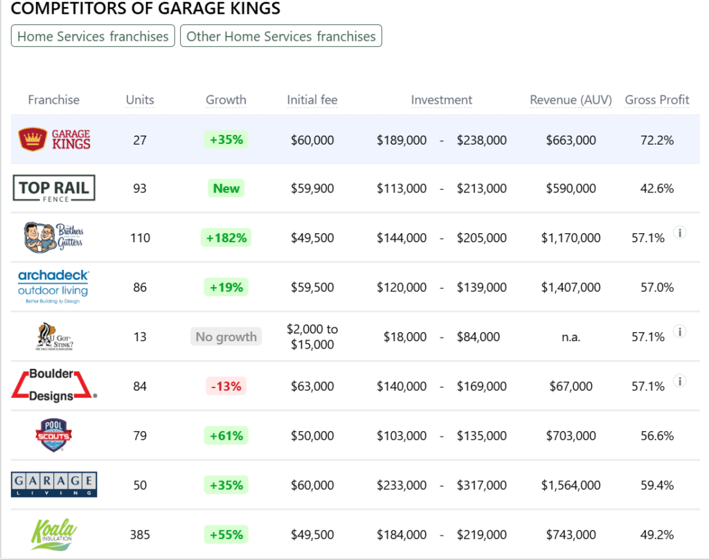Click the $67,000 revenue value
This screenshot has height=559, width=709.
pos(571,386)
